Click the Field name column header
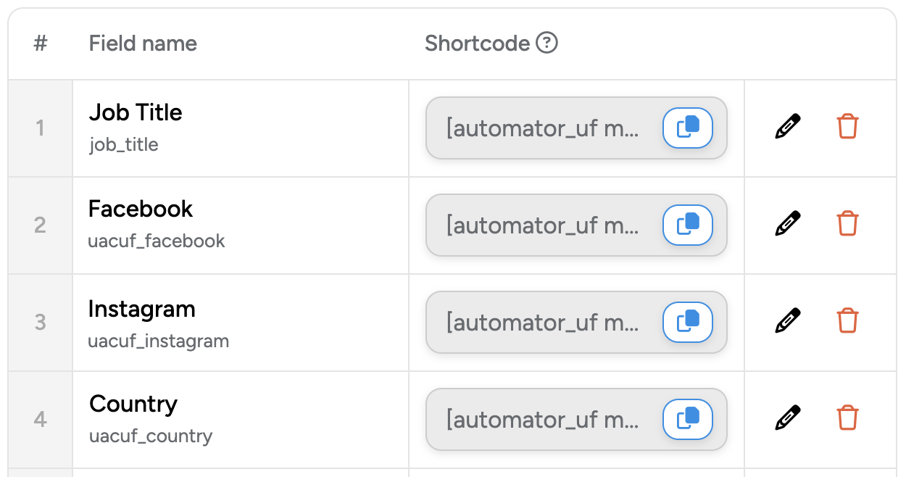906x477 pixels. click(x=143, y=43)
